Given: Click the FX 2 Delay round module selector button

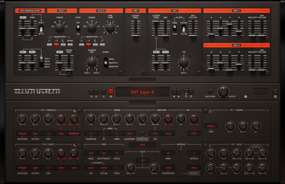Looking at the screenshot, I should point(267,146).
